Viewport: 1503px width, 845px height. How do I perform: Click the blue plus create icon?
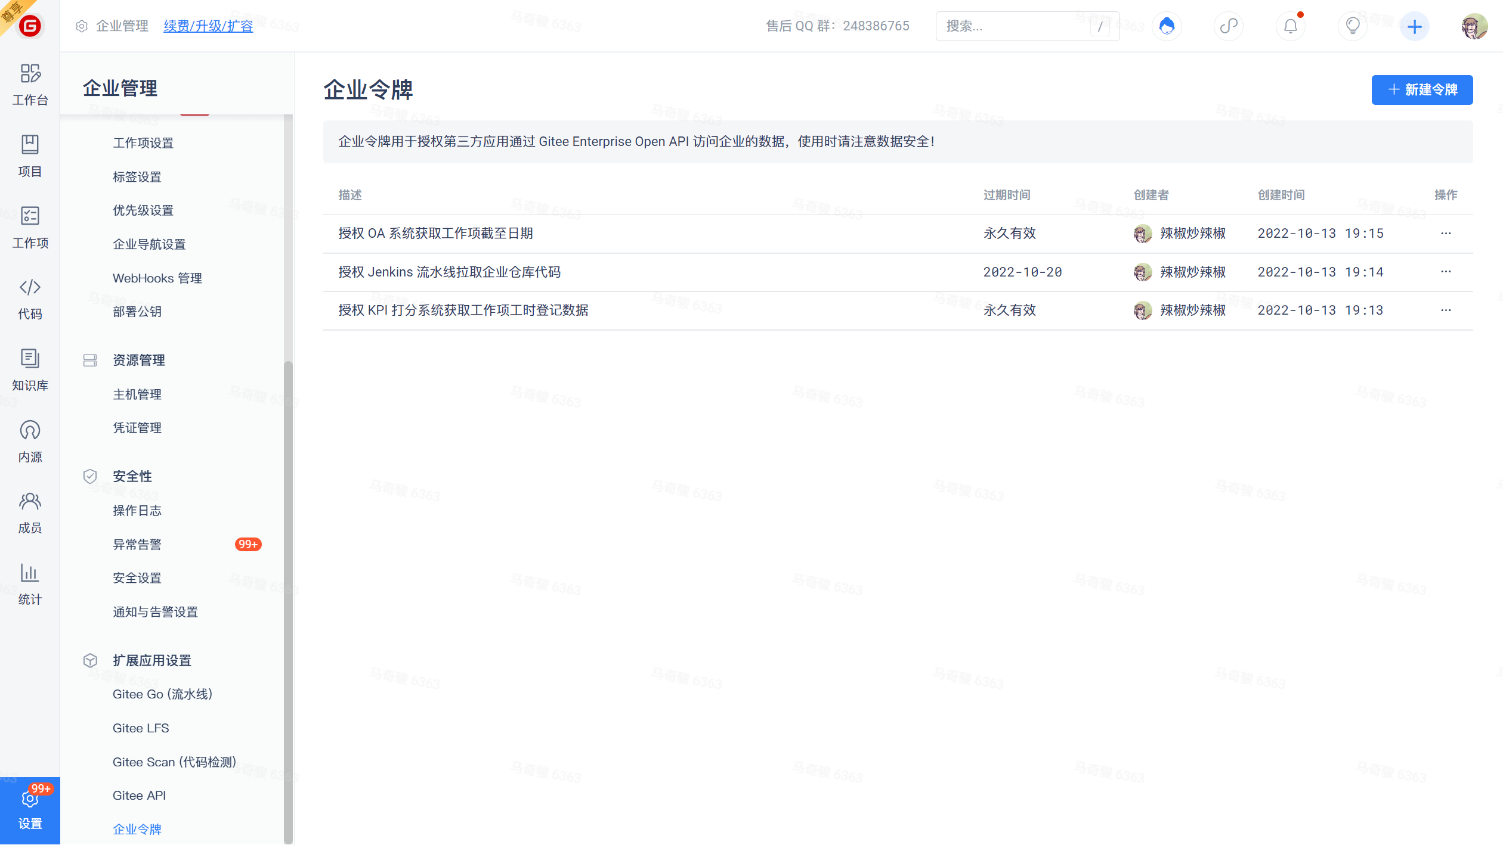[x=1415, y=26]
